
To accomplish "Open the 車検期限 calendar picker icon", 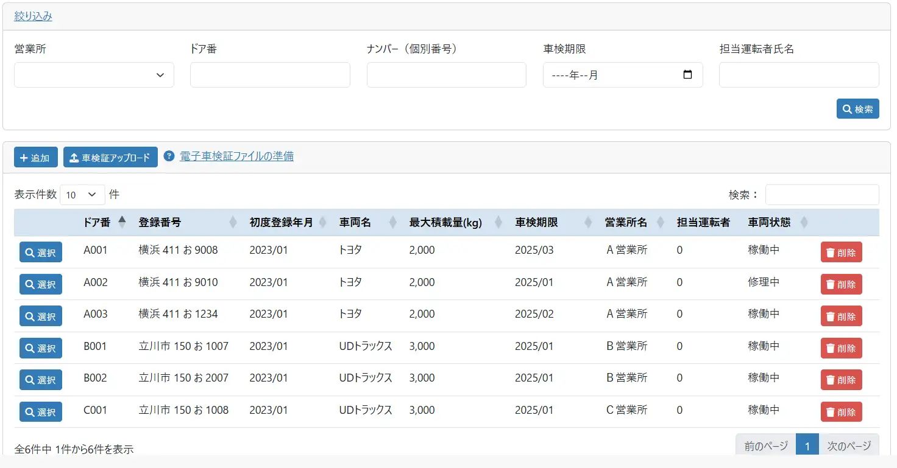I will (x=688, y=75).
